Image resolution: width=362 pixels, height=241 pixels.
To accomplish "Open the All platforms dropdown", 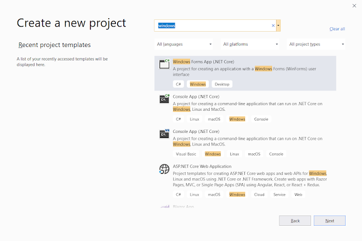I will tap(250, 44).
